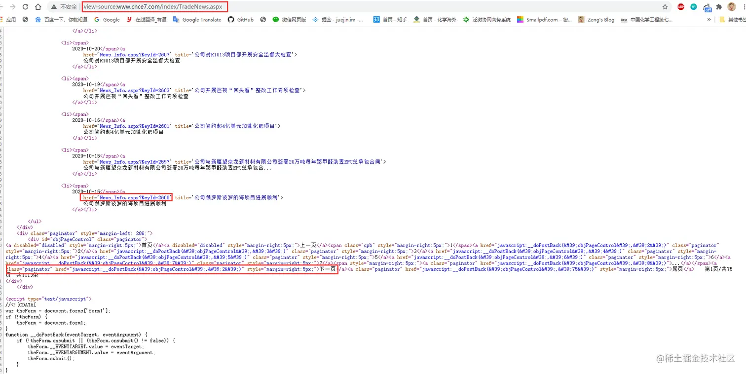Bookmark this page with the star icon
The image size is (746, 374).
pos(665,7)
